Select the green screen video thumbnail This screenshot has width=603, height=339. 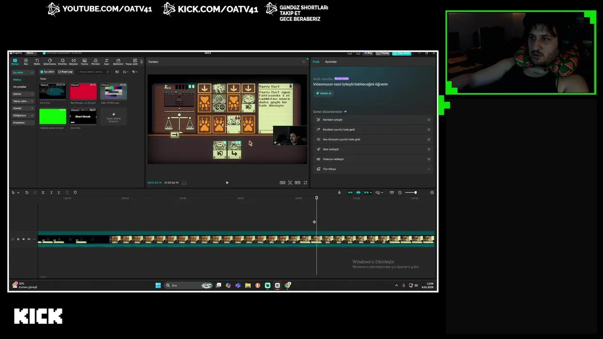pyautogui.click(x=53, y=116)
